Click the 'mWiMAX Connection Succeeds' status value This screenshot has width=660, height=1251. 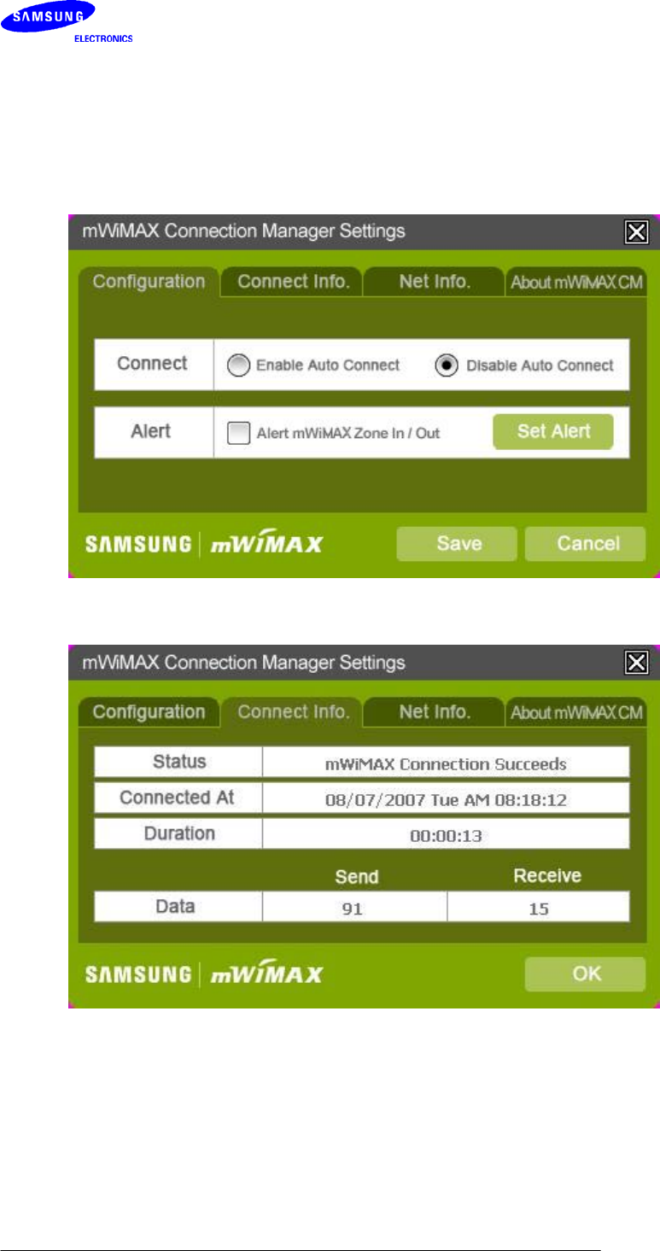446,763
